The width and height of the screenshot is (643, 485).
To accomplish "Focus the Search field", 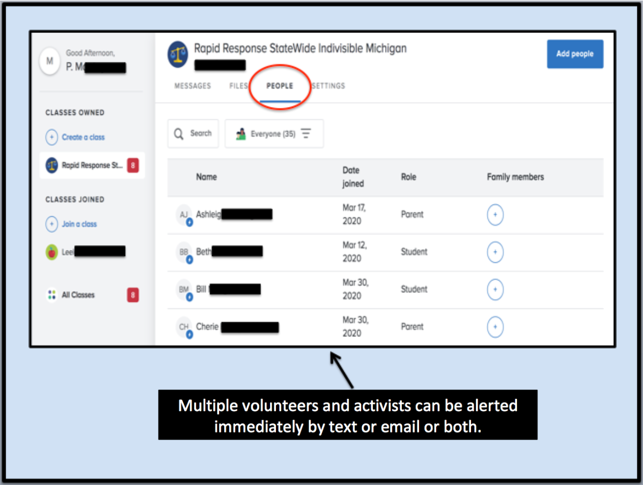I will click(193, 133).
